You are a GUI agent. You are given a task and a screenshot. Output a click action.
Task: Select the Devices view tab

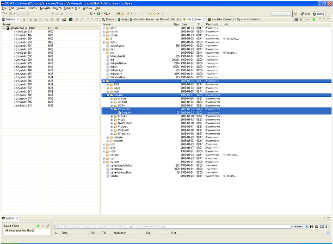pyautogui.click(x=10, y=19)
